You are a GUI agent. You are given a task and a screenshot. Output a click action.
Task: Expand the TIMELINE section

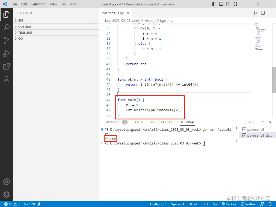pyautogui.click(x=56, y=33)
